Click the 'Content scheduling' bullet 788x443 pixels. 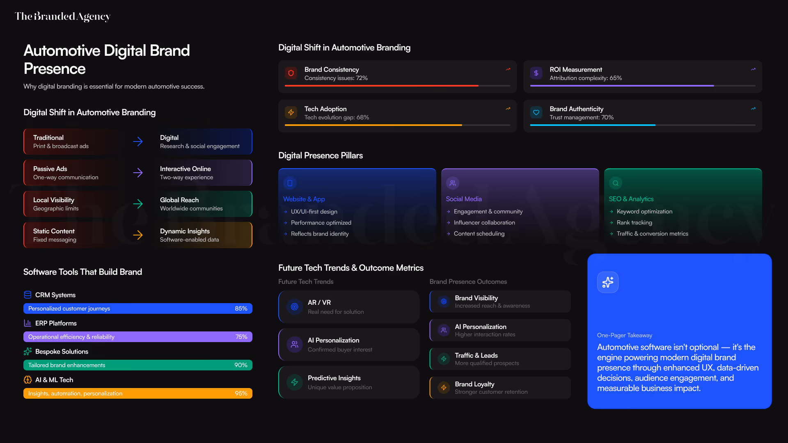click(479, 234)
